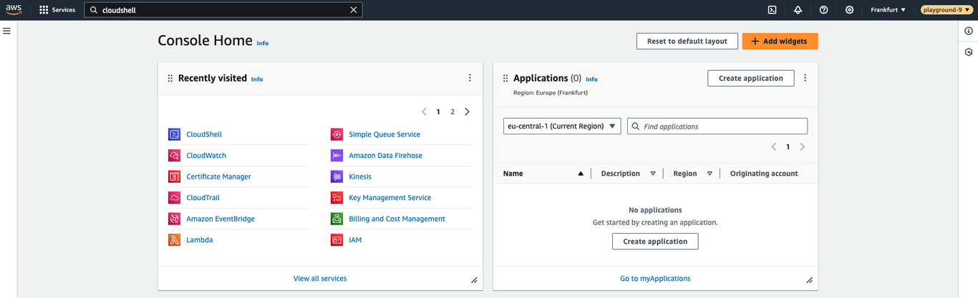Open the IAM link
This screenshot has height=298, width=978.
click(355, 240)
